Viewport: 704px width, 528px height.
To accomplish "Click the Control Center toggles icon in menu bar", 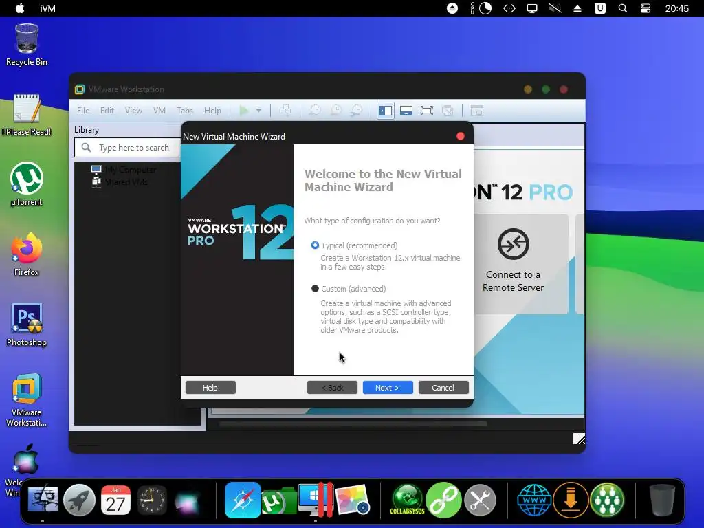I will [645, 8].
